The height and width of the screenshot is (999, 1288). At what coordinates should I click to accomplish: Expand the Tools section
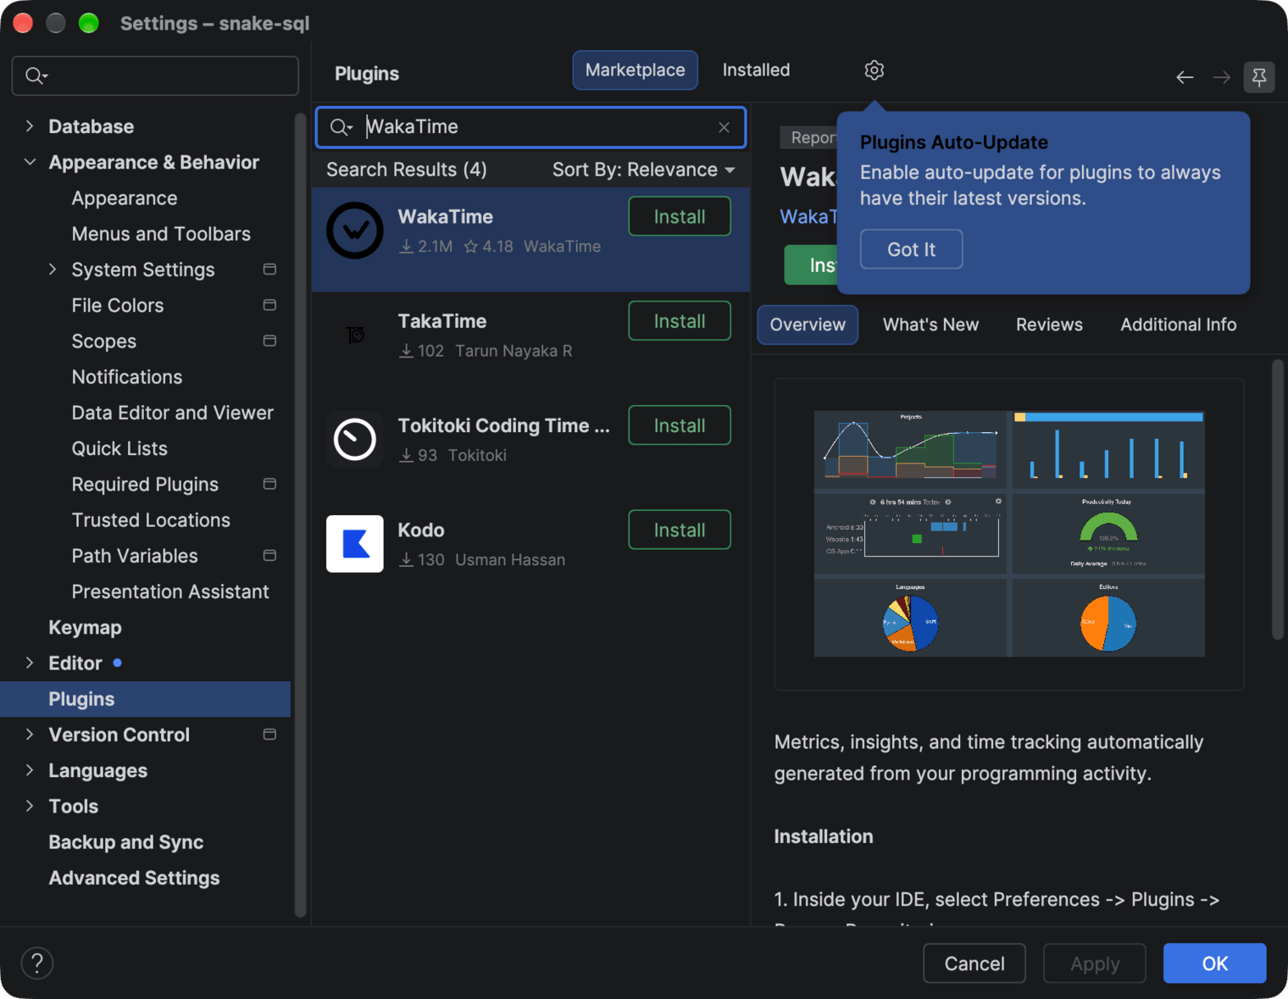[x=30, y=806]
